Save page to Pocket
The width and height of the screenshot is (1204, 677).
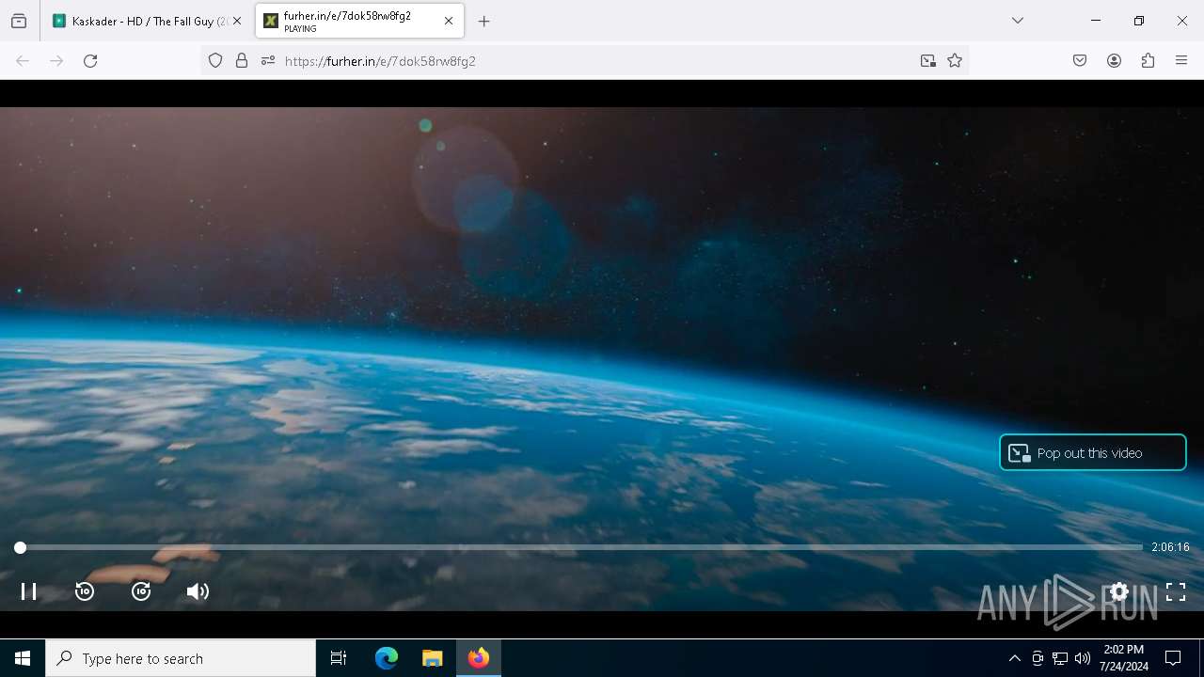click(1080, 61)
